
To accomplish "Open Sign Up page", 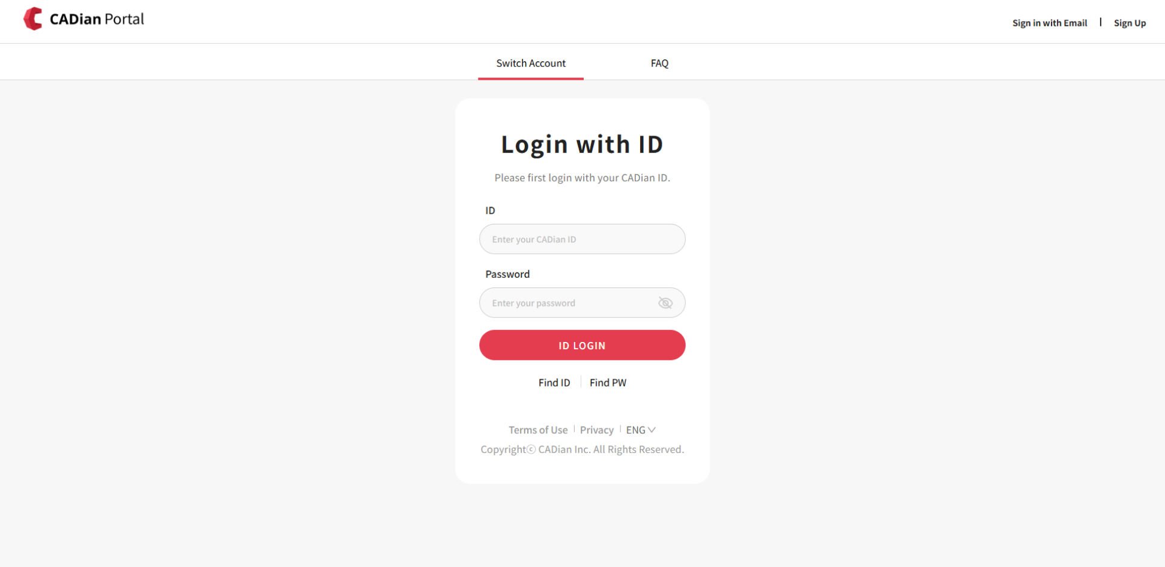I will (1130, 22).
